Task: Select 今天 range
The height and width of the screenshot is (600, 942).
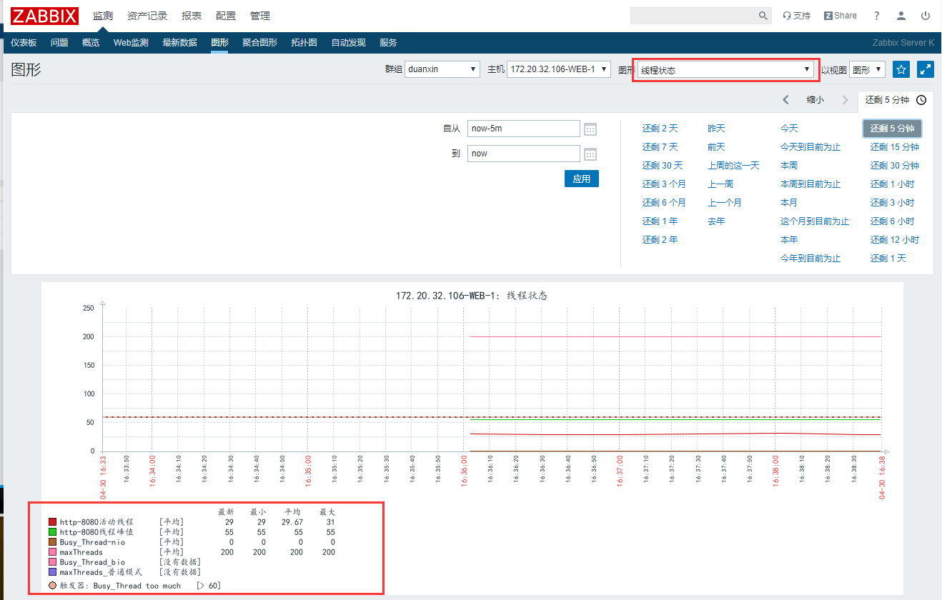Action: (x=789, y=129)
